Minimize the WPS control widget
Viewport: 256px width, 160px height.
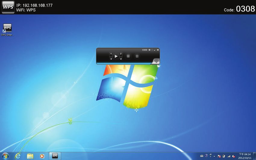click(x=155, y=50)
